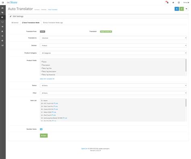The height and width of the screenshot is (159, 191).
Task: Open the notifications bell in top bar
Action: (x=167, y=2)
